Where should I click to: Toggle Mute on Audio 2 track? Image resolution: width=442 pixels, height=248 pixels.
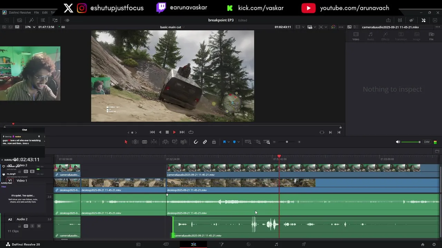(39, 226)
